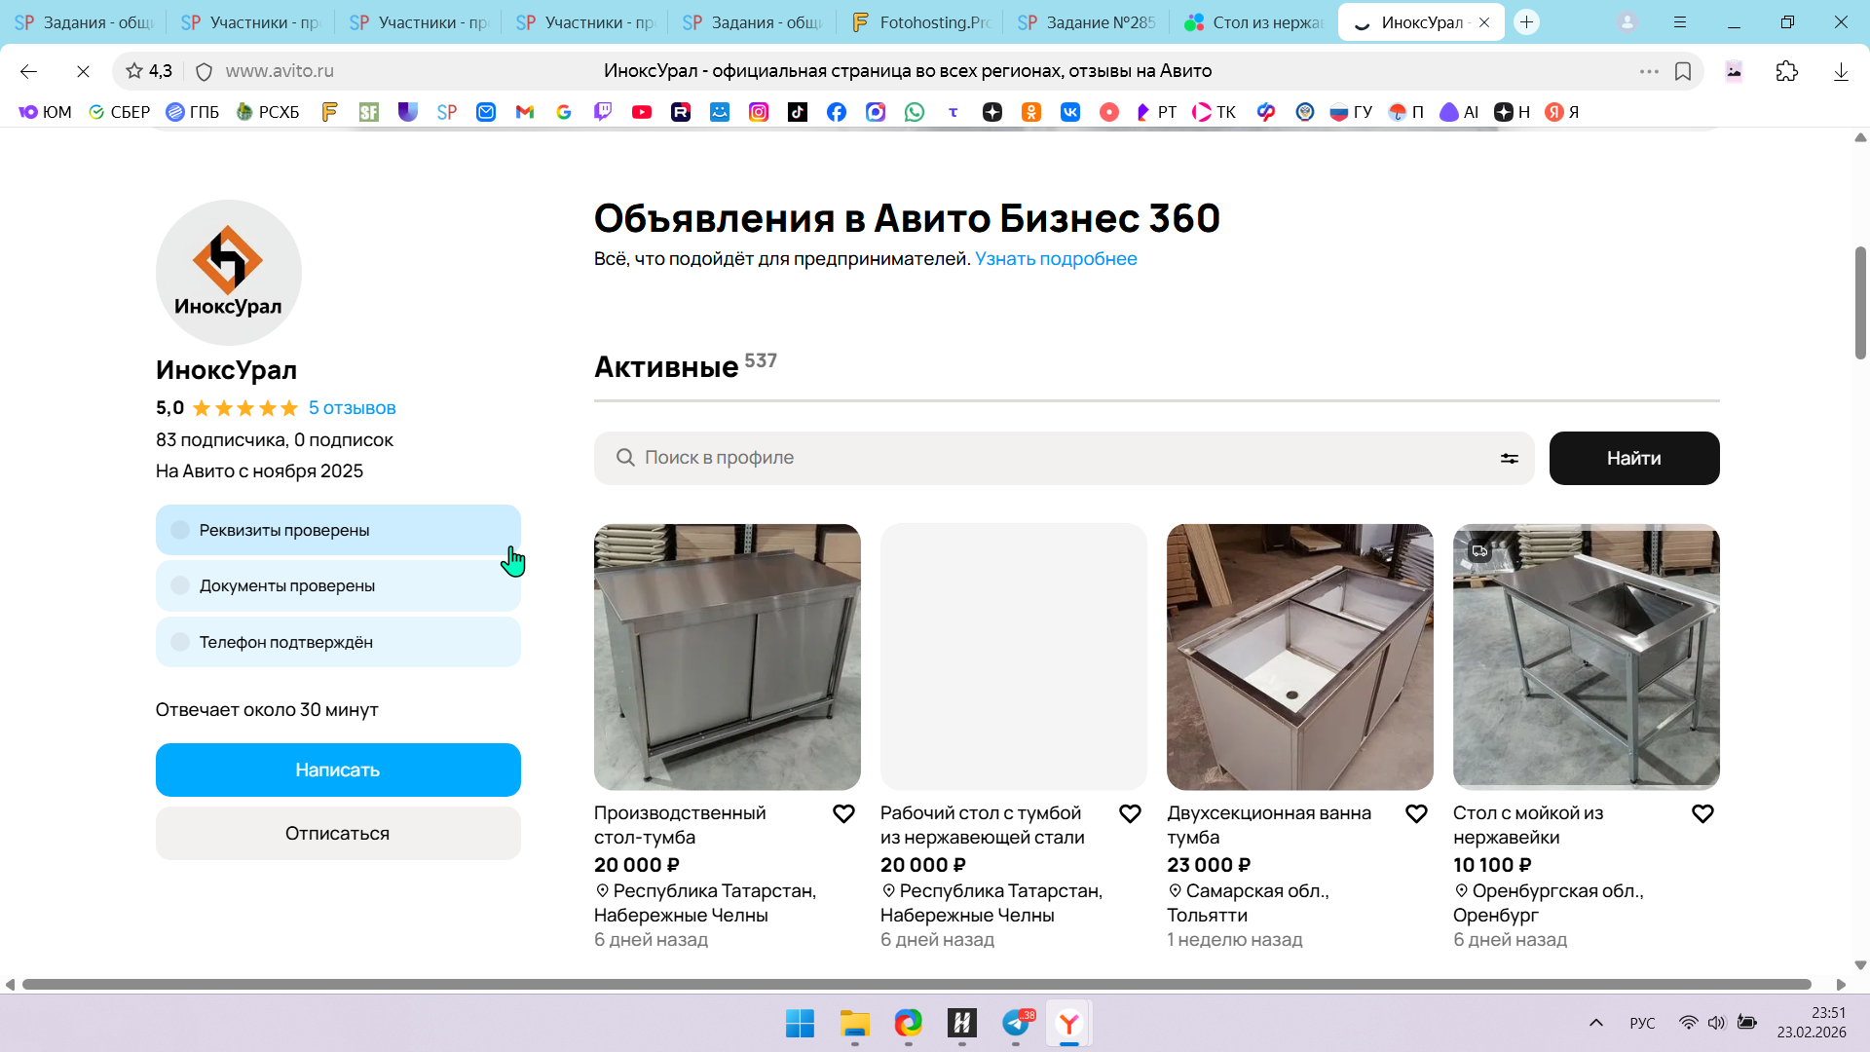Open the VK bookmark icon

coord(1069,112)
